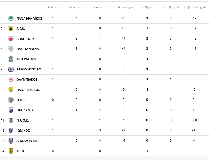Click the Ατρόμητος Αθ. star crest
The width and height of the screenshot is (209, 160).
(11, 69)
